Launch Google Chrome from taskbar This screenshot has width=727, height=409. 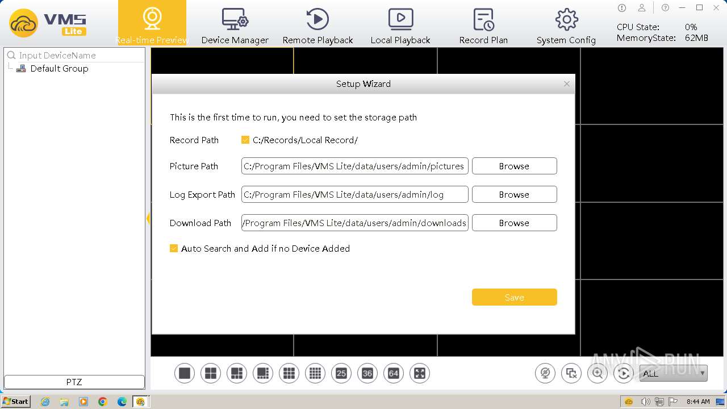tap(103, 402)
